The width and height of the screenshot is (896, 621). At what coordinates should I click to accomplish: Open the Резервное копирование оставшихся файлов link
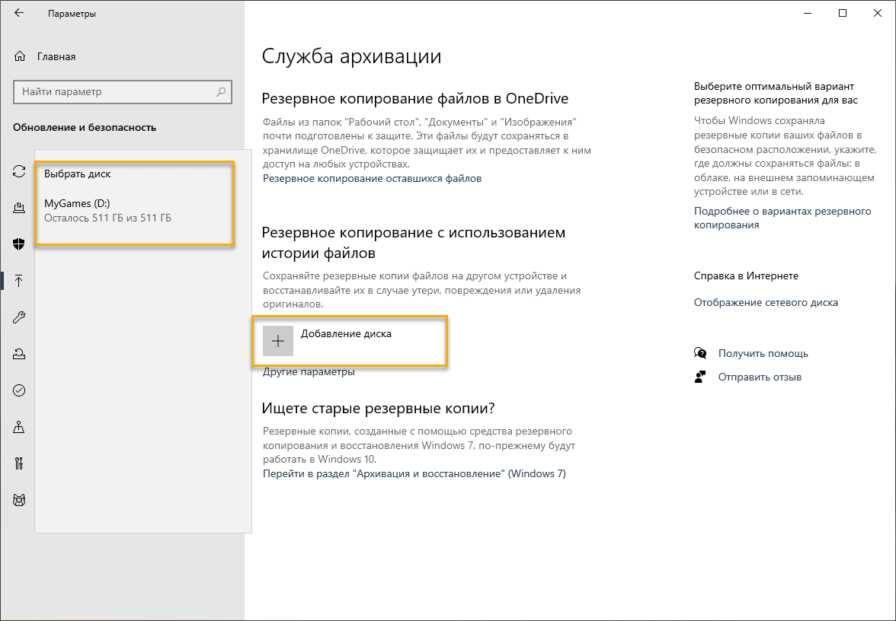click(372, 178)
